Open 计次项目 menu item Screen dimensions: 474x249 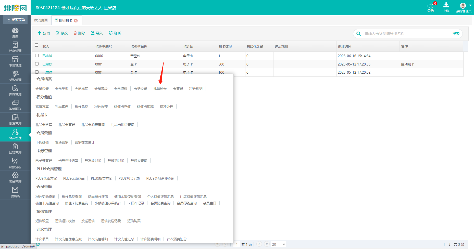click(x=42, y=239)
